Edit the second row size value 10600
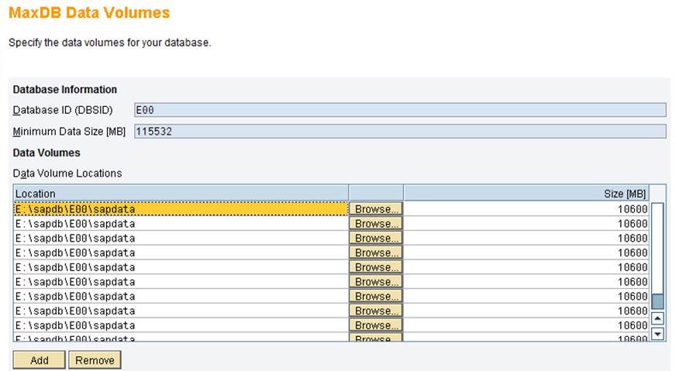676x371 pixels. pos(633,224)
